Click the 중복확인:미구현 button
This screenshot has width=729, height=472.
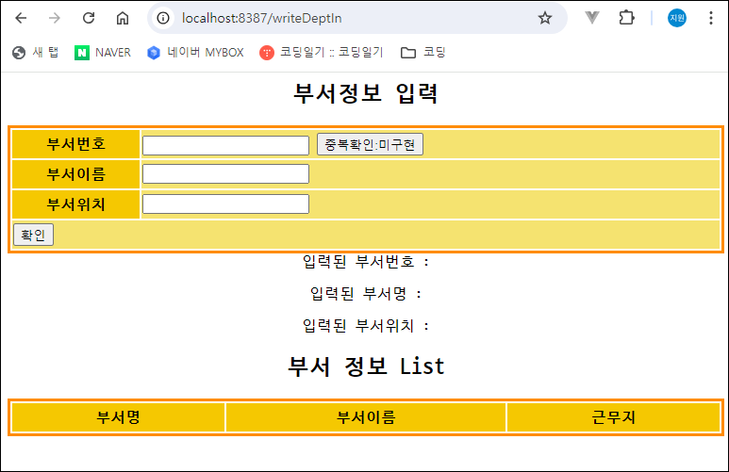[x=370, y=144]
